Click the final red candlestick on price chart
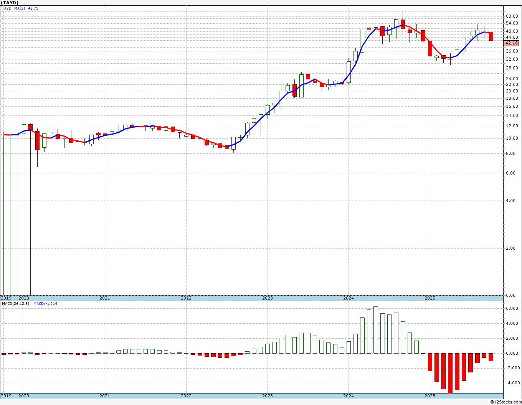 [x=491, y=36]
